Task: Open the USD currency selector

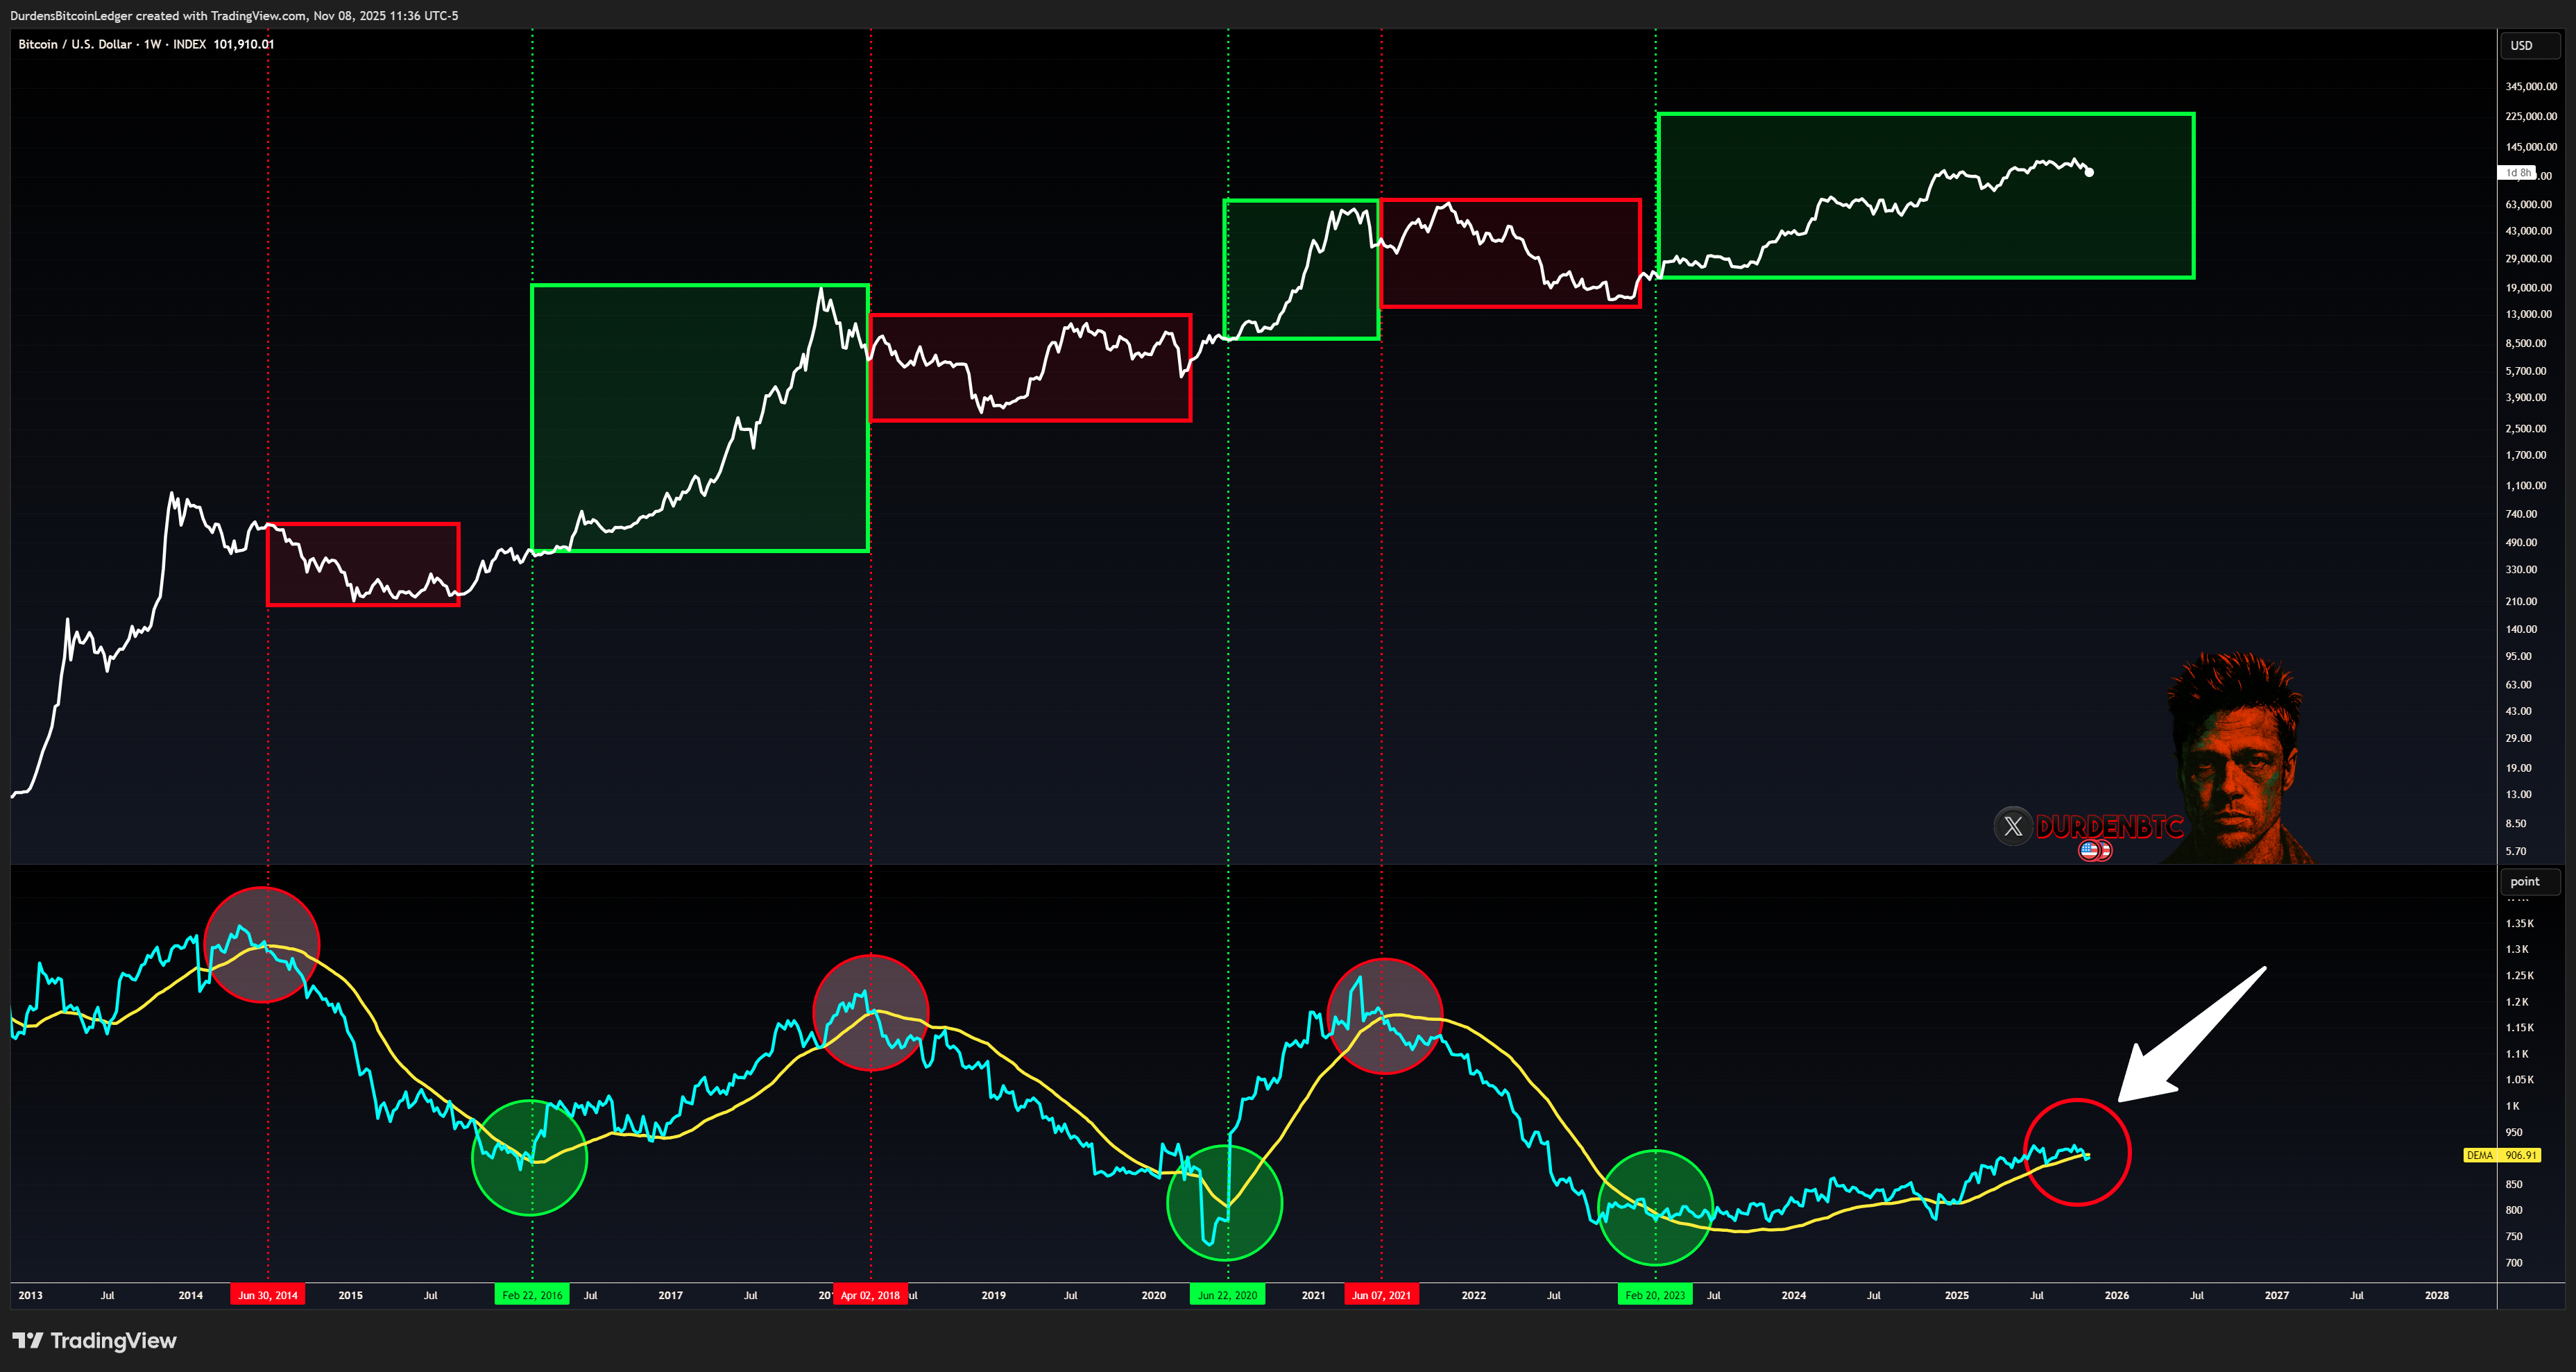Action: pyautogui.click(x=2530, y=46)
